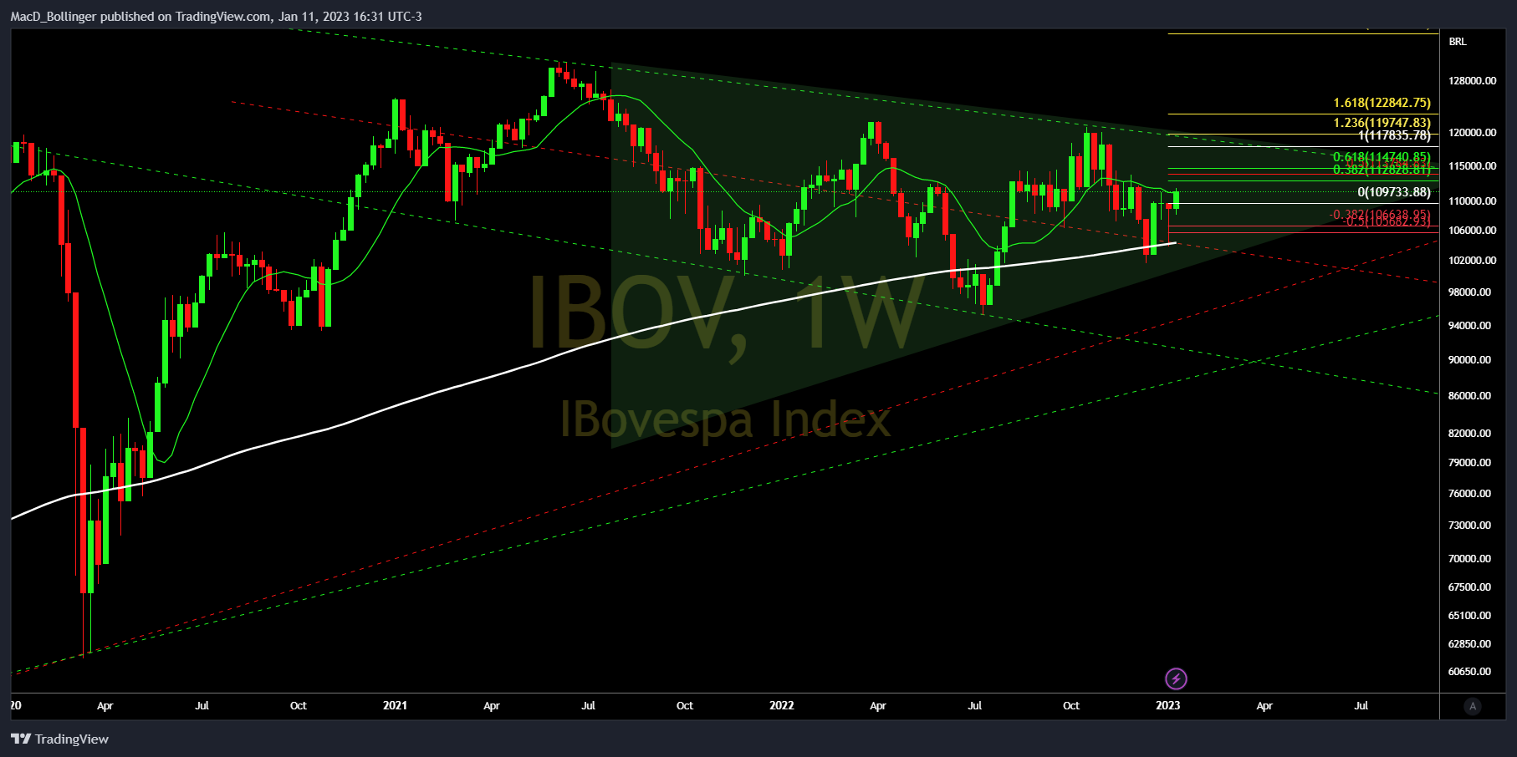This screenshot has width=1517, height=757.
Task: Click the 73000.00 price axis label
Action: point(1470,526)
